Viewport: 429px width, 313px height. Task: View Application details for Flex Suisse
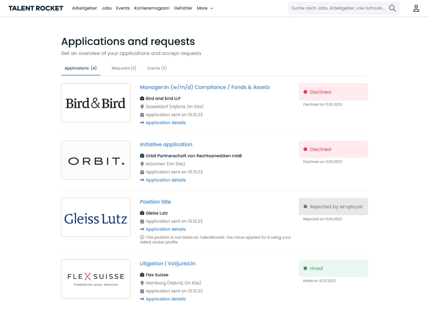click(x=166, y=299)
